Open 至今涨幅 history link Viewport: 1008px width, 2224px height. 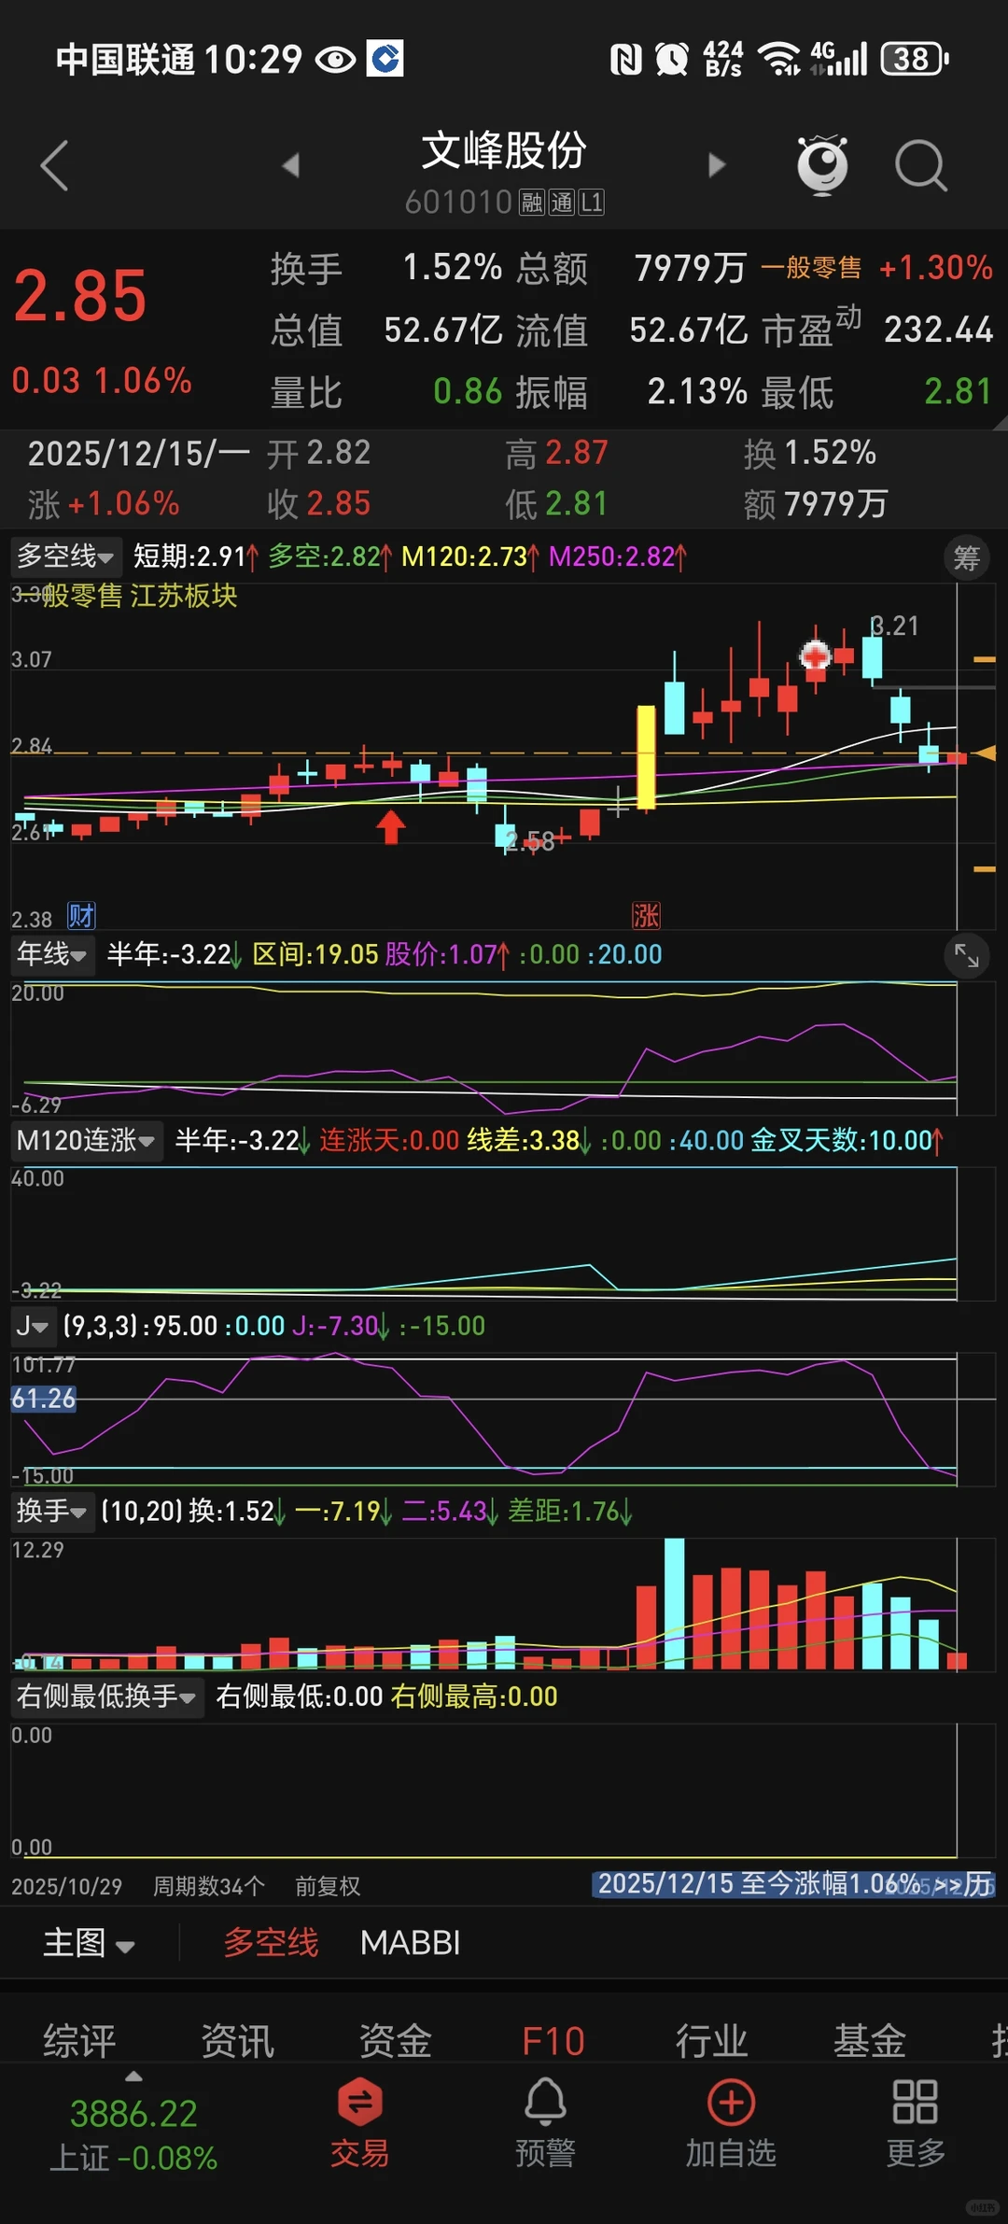click(794, 1883)
